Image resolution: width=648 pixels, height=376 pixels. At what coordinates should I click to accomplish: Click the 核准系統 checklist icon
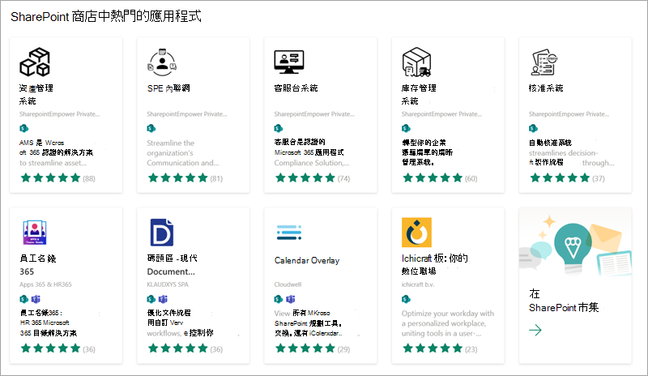point(544,62)
